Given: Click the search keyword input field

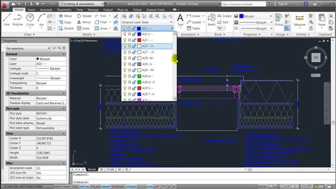Looking at the screenshot, I should pos(244,4).
